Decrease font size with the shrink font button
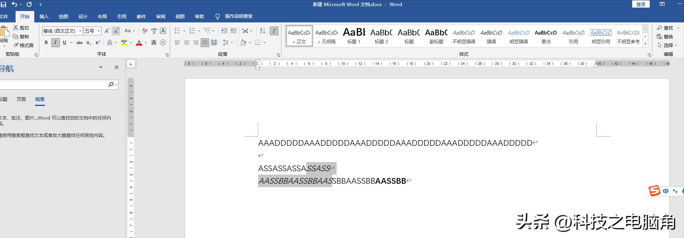Screen dimensions: 684x238 [x=116, y=31]
